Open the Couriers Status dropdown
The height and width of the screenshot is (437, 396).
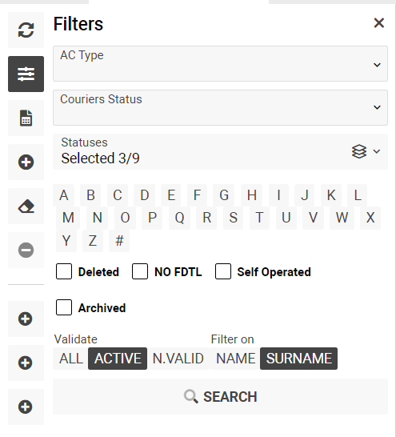click(220, 107)
